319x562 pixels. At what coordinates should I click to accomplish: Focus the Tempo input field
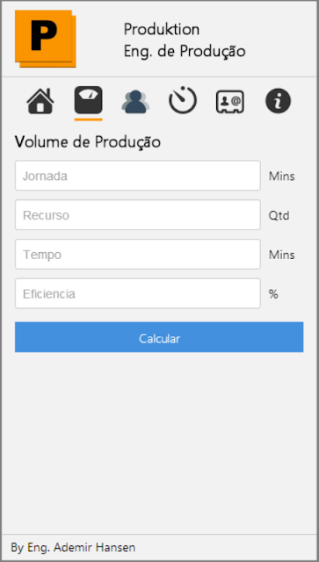(x=138, y=255)
